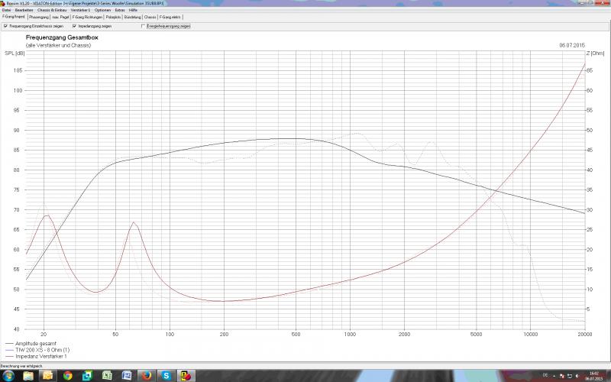The image size is (611, 382).
Task: Open Word from the taskbar
Action: [127, 375]
